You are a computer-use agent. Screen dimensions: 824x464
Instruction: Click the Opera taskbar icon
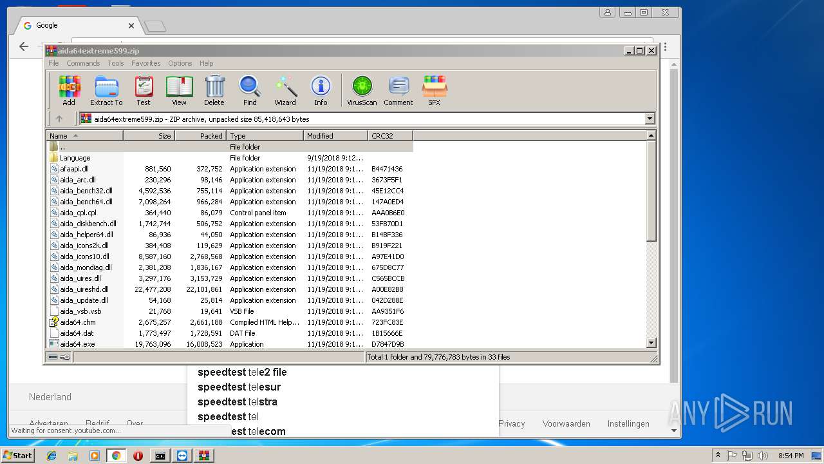(x=138, y=456)
